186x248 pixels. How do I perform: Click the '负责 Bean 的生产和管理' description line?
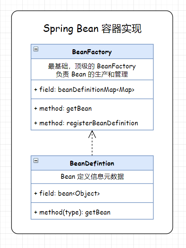(x=92, y=74)
